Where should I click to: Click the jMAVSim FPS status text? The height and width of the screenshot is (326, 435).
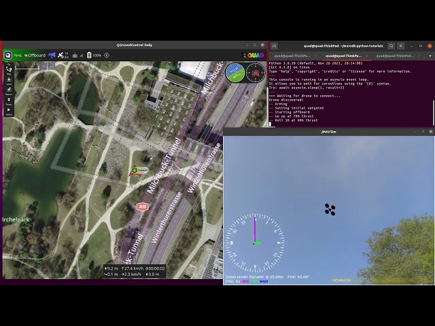[232, 281]
